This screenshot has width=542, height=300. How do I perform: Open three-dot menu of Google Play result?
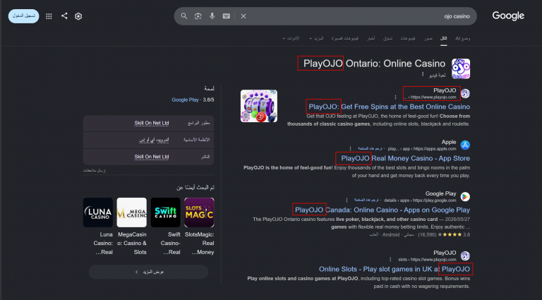click(347, 200)
